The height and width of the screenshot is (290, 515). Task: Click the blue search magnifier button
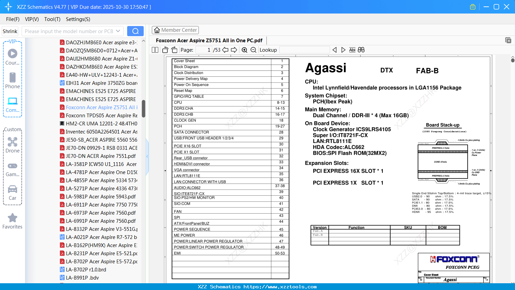point(135,31)
